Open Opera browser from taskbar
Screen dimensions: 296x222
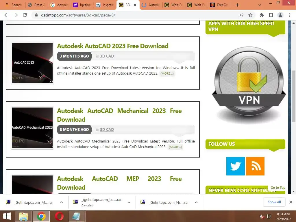59,216
